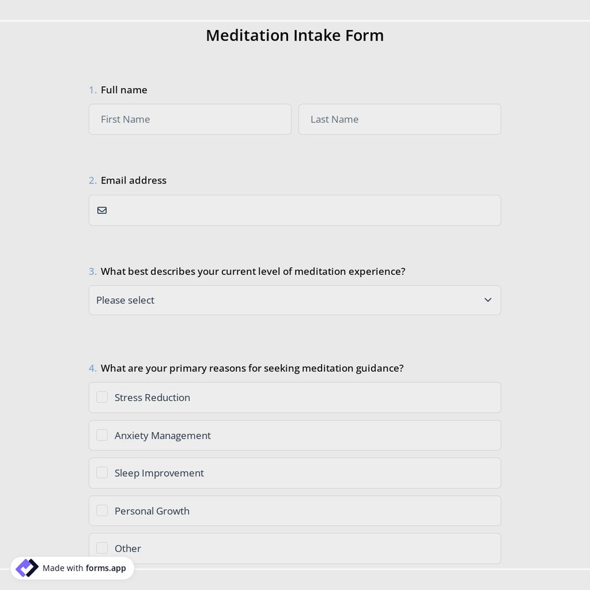Check the Stress Reduction checkbox
The image size is (590, 590).
[102, 397]
